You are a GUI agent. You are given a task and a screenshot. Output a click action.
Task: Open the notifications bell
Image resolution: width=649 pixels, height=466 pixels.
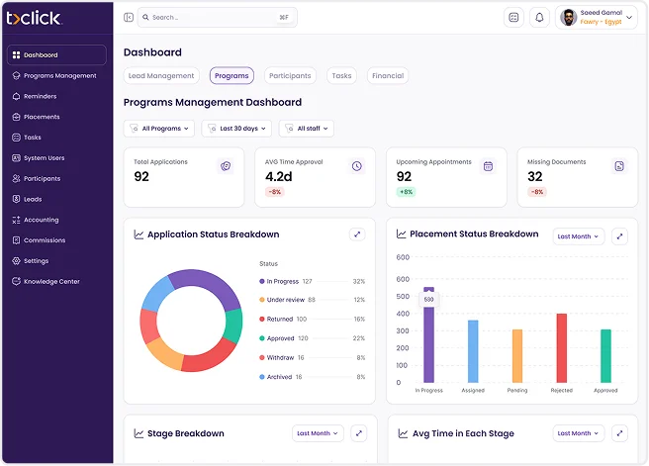click(539, 17)
